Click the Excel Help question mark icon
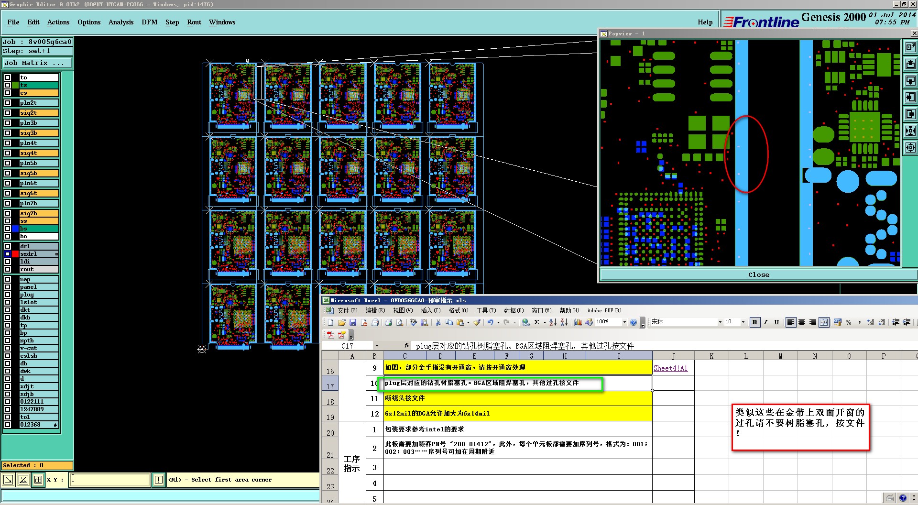This screenshot has height=505, width=918. point(634,322)
